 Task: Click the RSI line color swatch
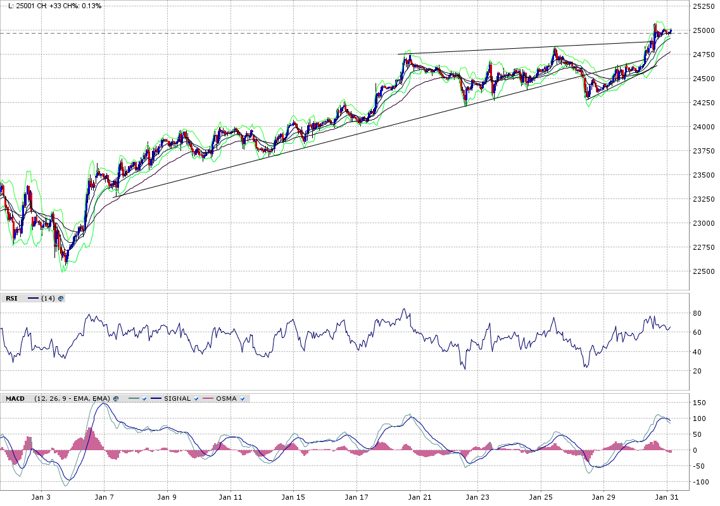[33, 298]
